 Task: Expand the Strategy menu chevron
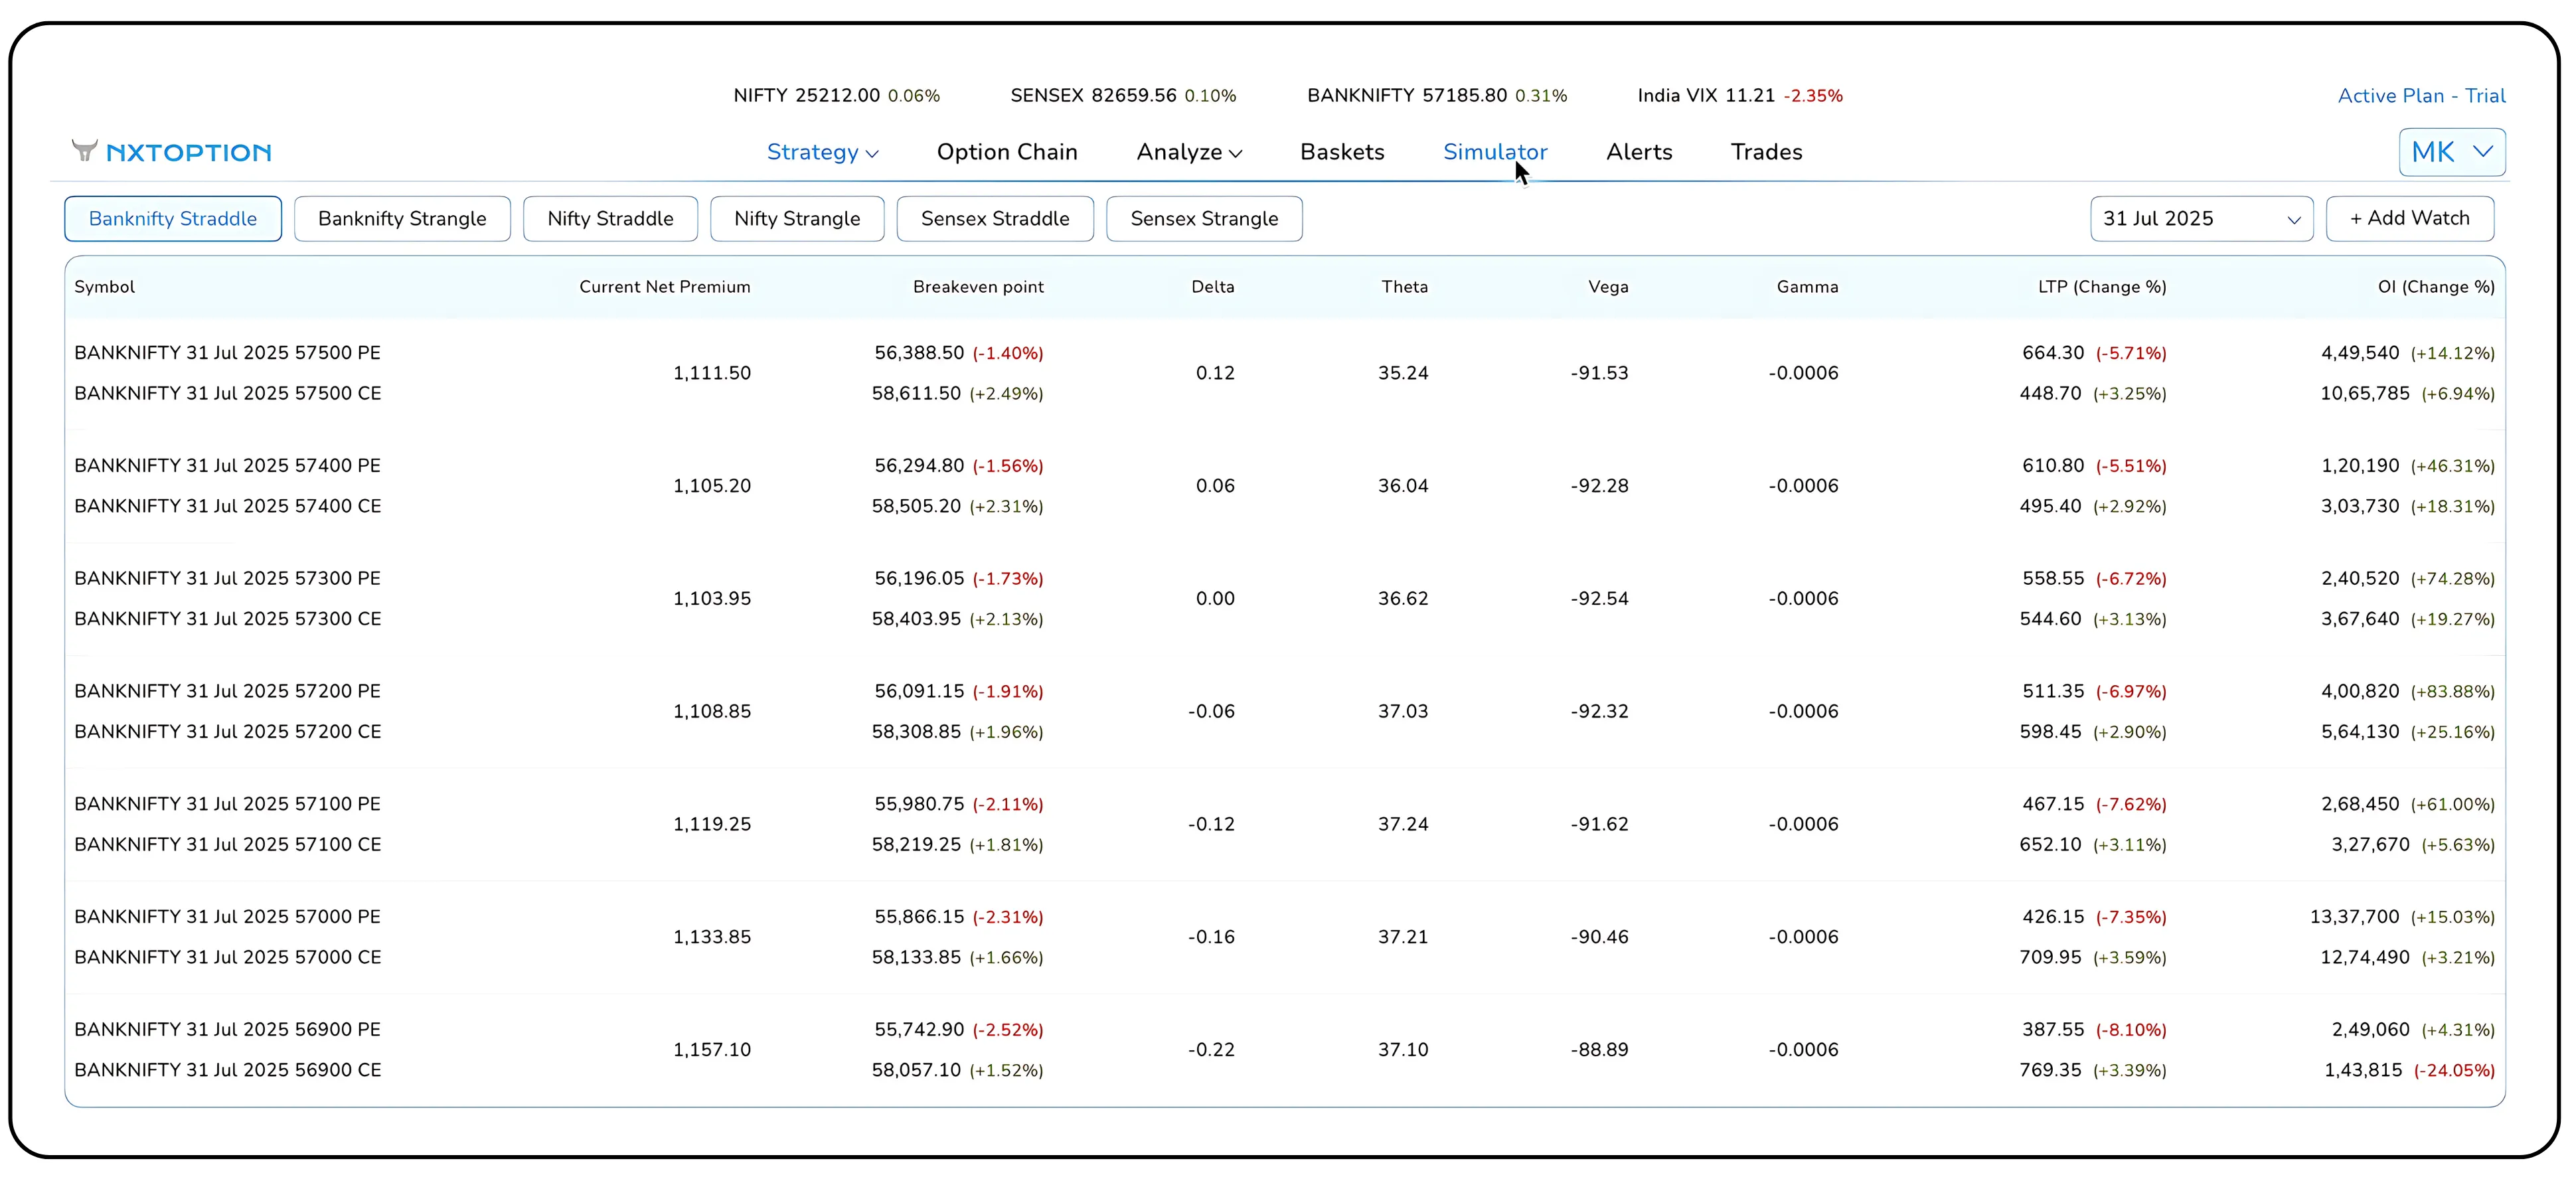point(872,154)
